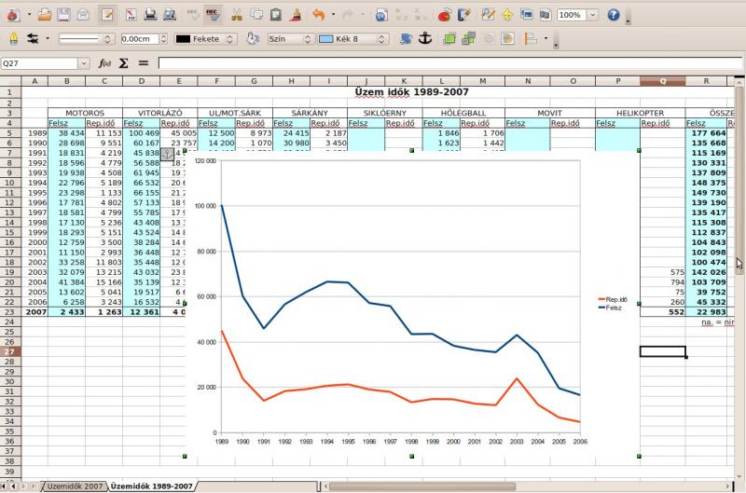Expand the Name Box dropdown showing Q27
The height and width of the screenshot is (493, 746).
tap(84, 63)
